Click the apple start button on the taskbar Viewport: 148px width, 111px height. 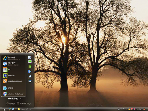(5, 109)
